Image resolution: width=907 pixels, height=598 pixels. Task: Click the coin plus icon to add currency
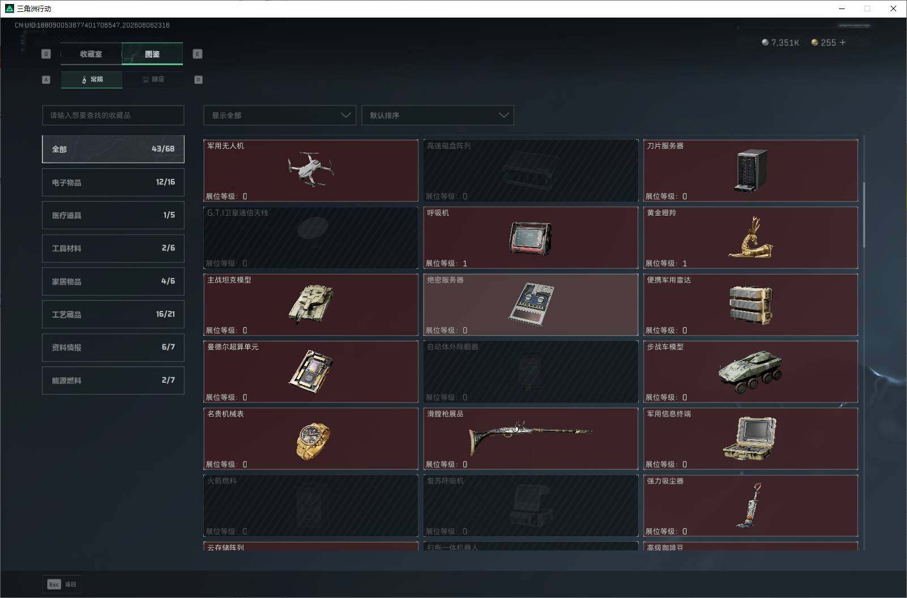(842, 42)
